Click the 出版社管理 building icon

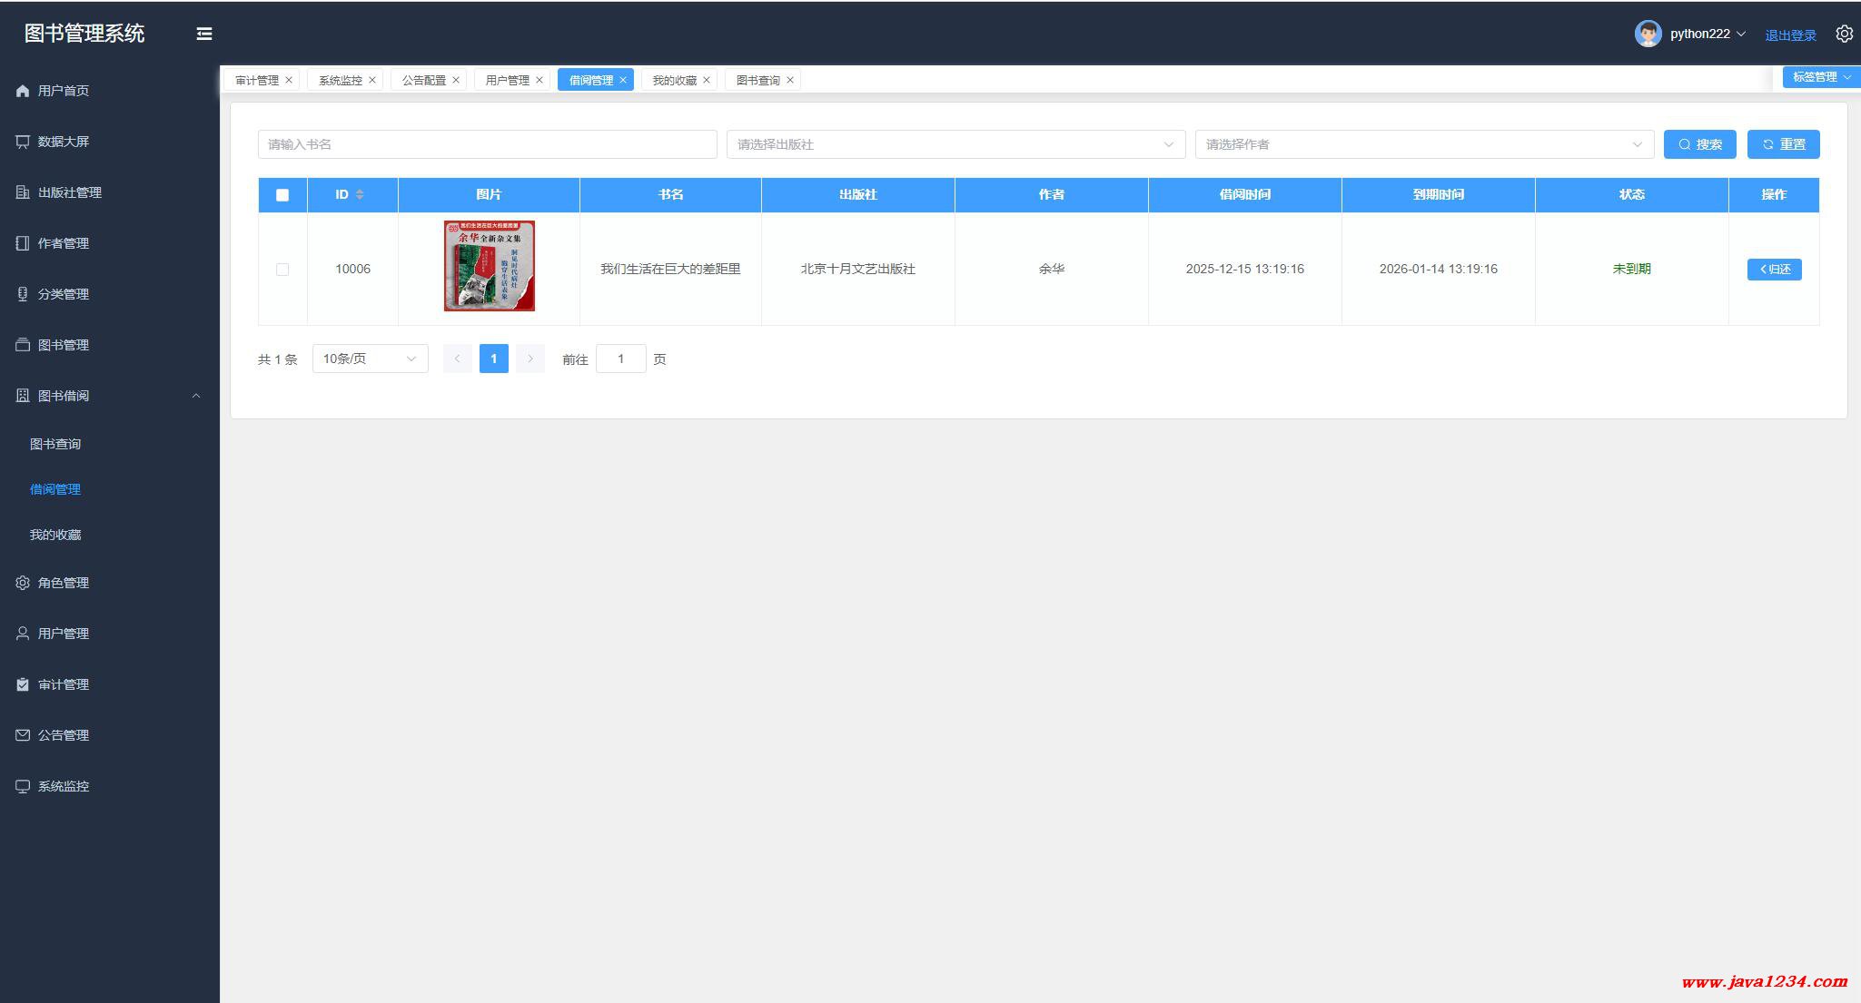click(x=23, y=192)
